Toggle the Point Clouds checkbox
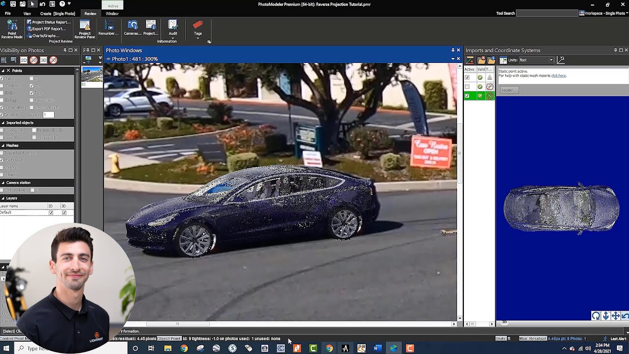This screenshot has height=354, width=629. click(x=2, y=160)
